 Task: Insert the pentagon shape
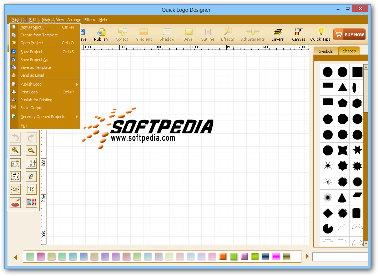(x=342, y=103)
